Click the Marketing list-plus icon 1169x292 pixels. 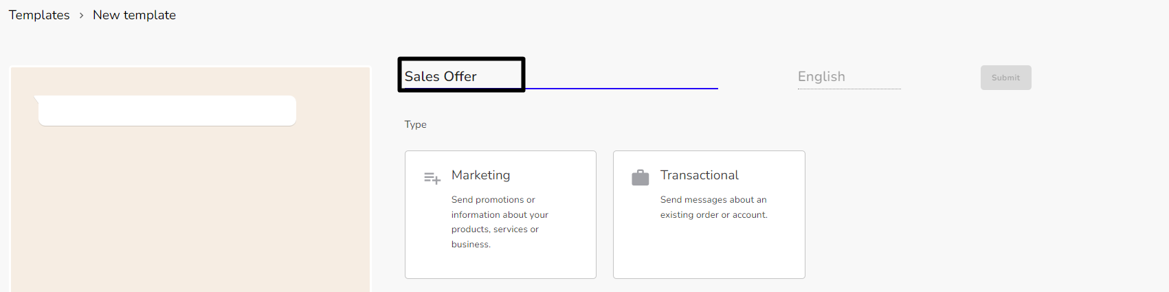click(432, 179)
